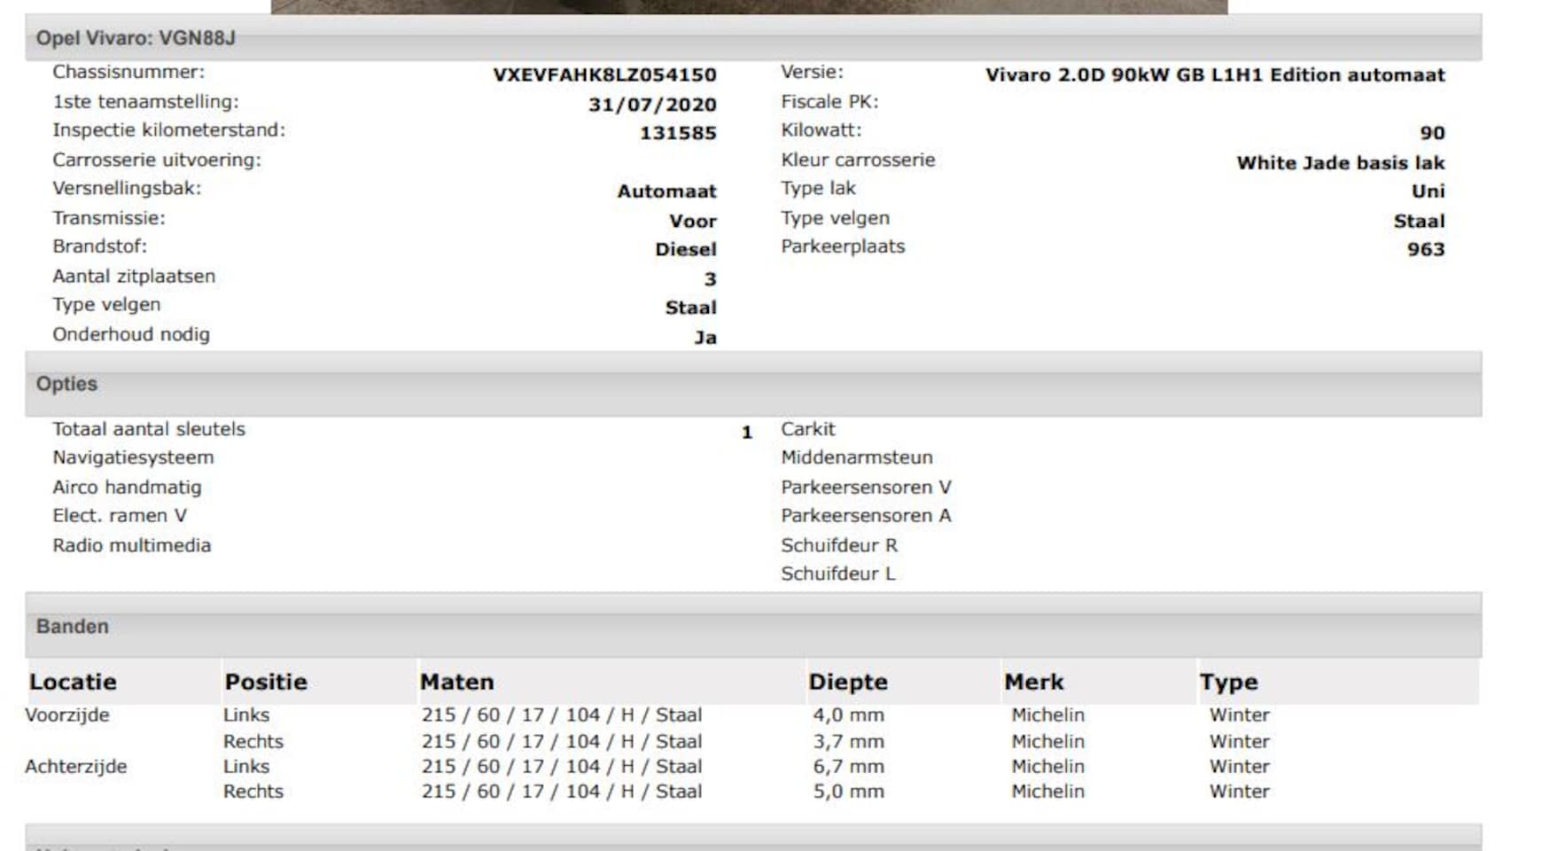Select the tread depth 6,7 mm
This screenshot has height=851, width=1549.
pyautogui.click(x=848, y=766)
